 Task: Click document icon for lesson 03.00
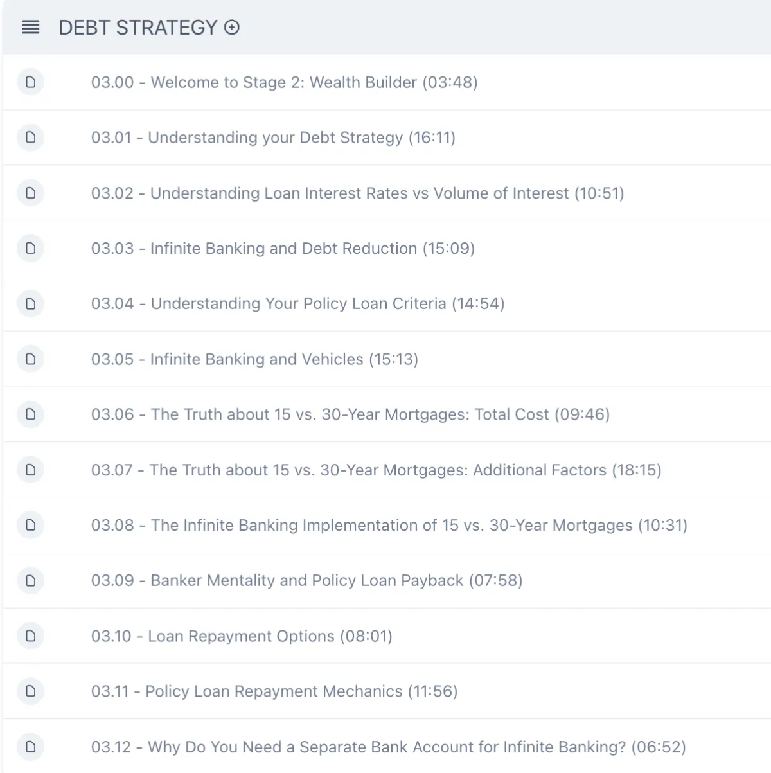pyautogui.click(x=30, y=82)
